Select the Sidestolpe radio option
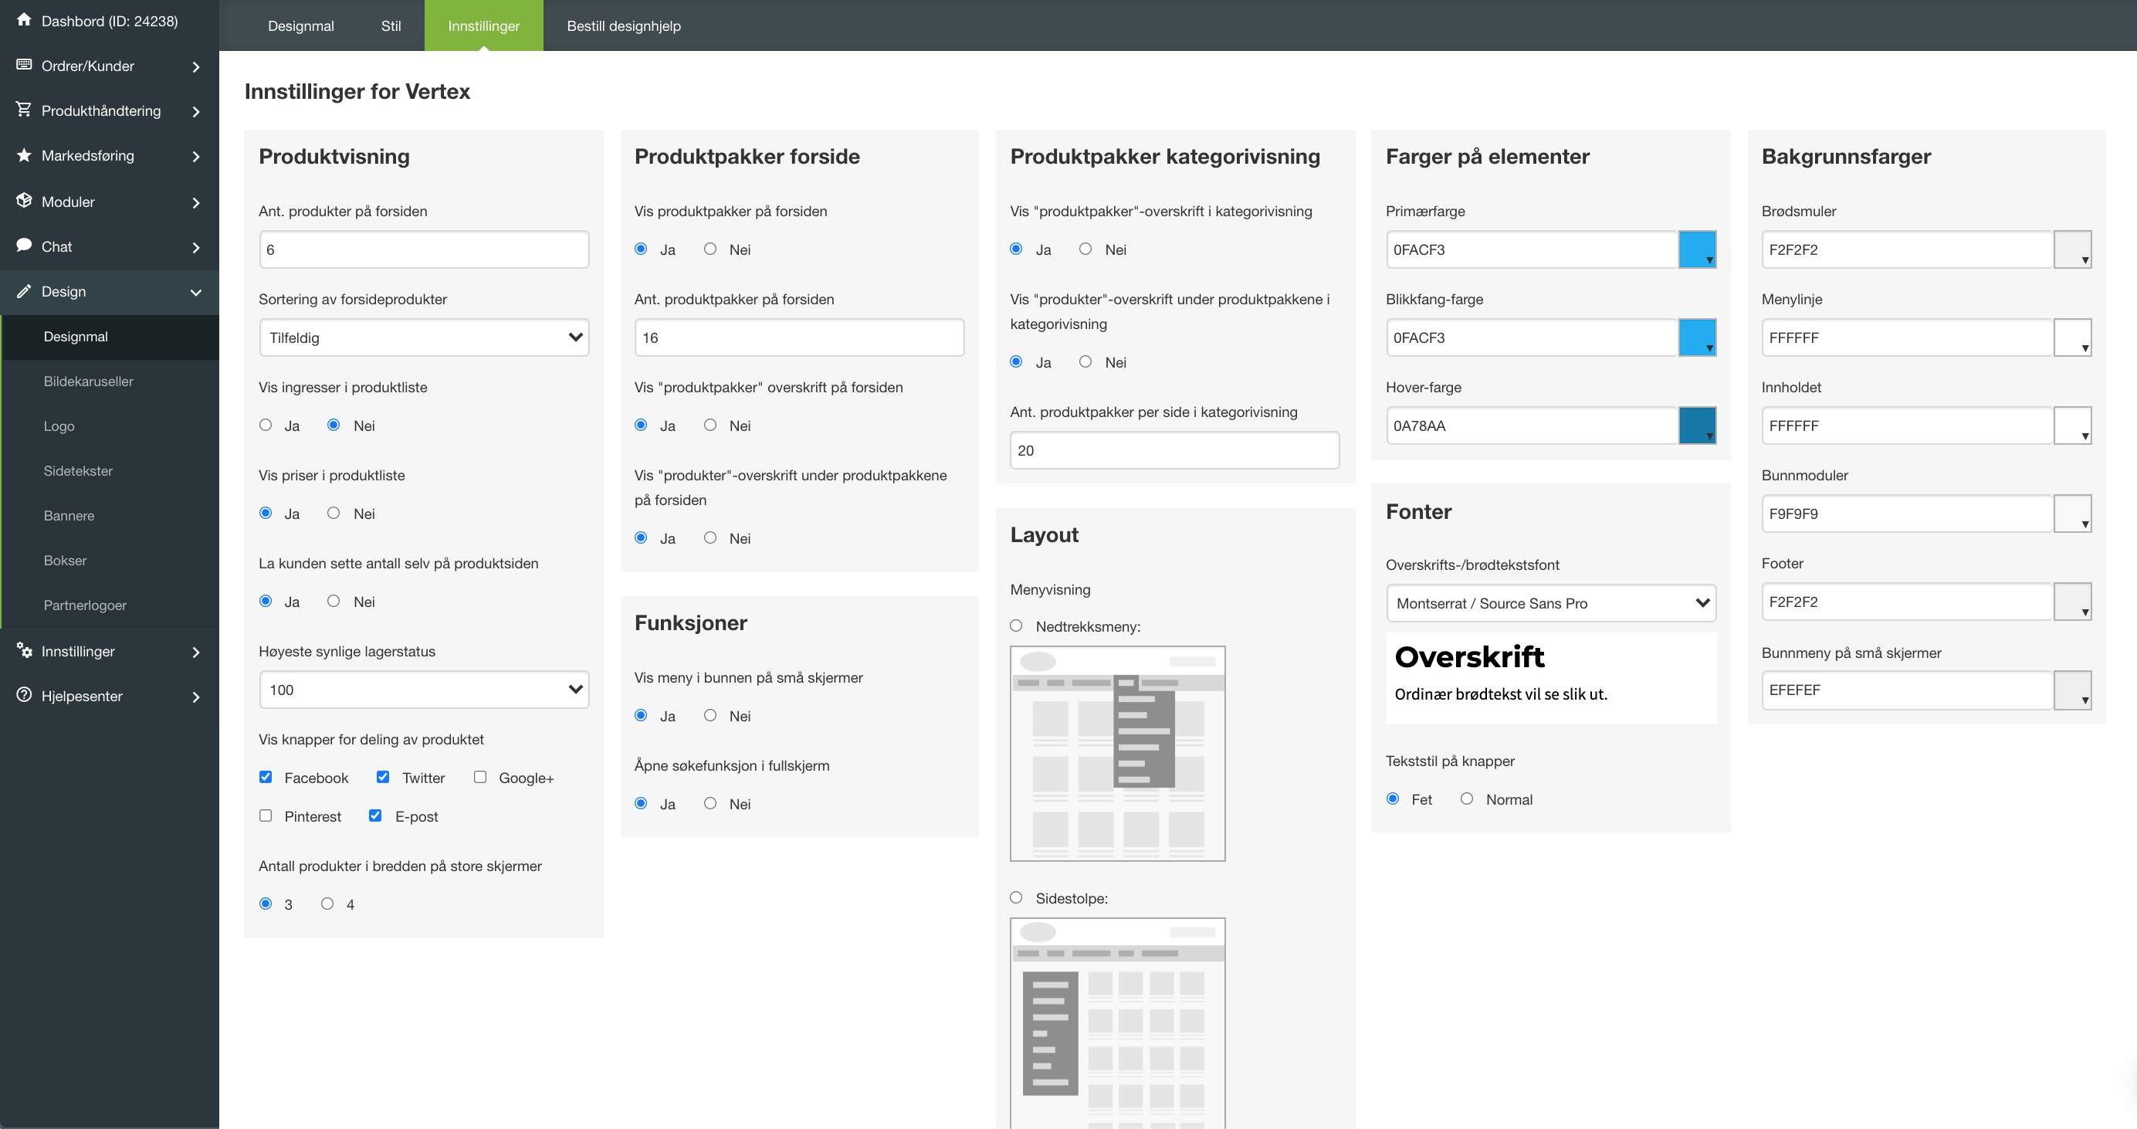 (x=1016, y=897)
